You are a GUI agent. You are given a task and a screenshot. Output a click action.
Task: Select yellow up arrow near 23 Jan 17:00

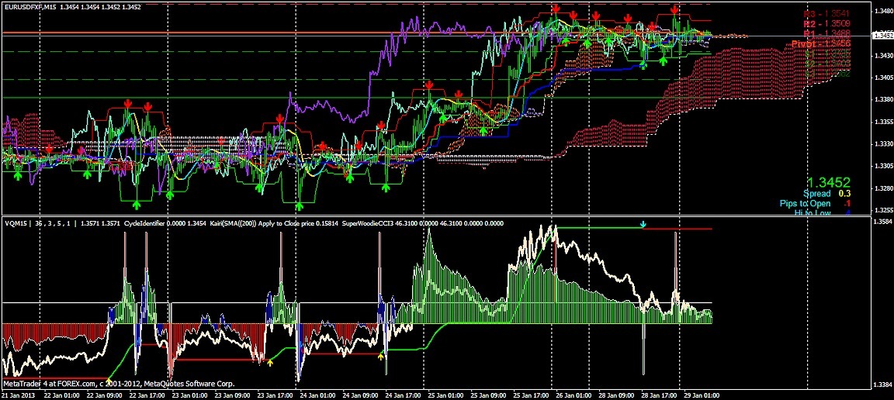click(x=270, y=361)
